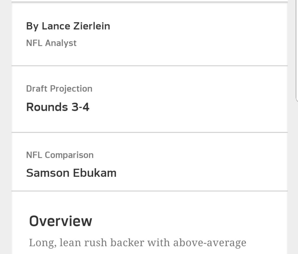Click the Rounds 3-4 projection value
The image size is (298, 254).
[x=58, y=107]
